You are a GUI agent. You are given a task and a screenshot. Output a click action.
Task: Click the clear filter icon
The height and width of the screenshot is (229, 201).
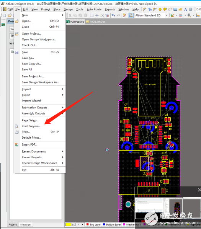coord(107,15)
